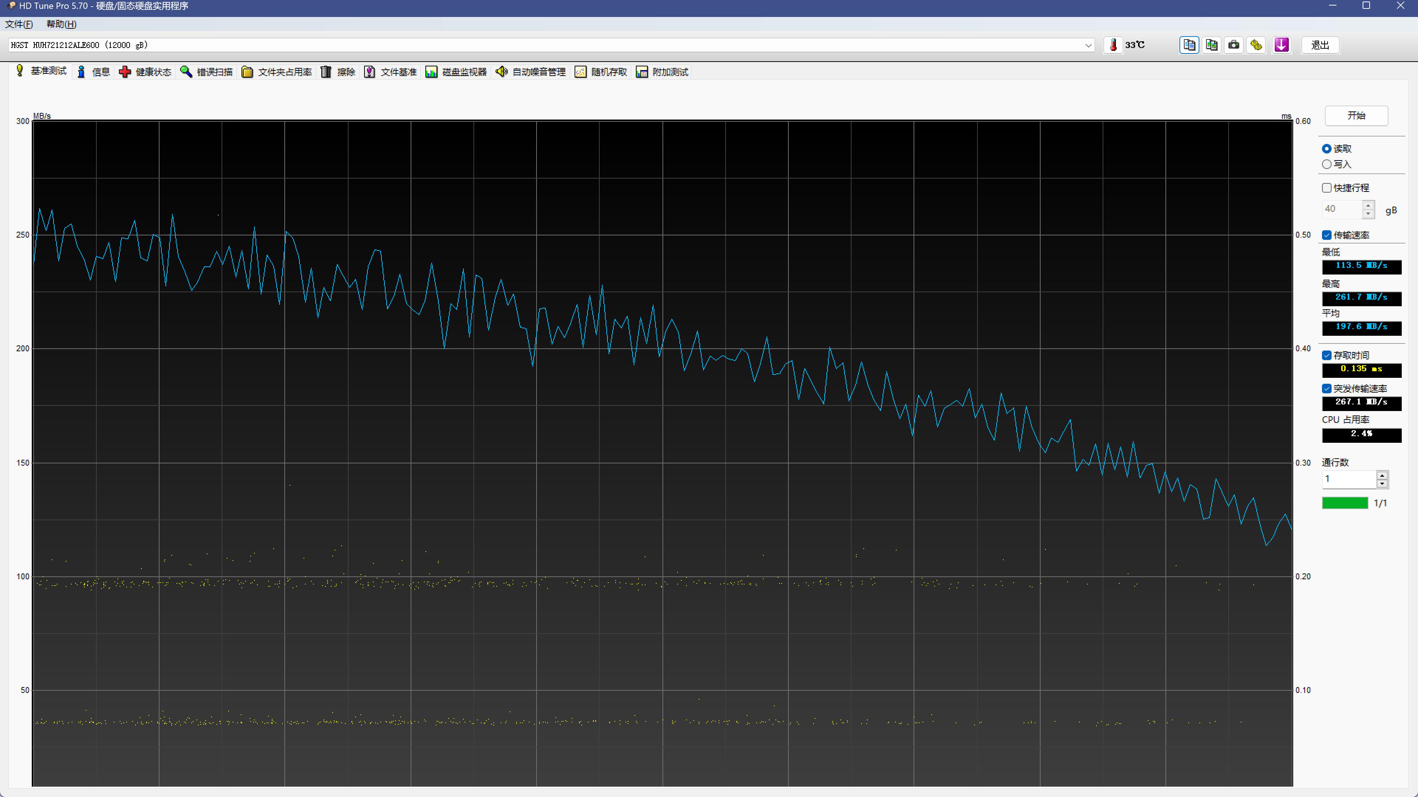Copy screenshot to clipboard icon
Screen dimensions: 1418x797
click(x=1212, y=45)
